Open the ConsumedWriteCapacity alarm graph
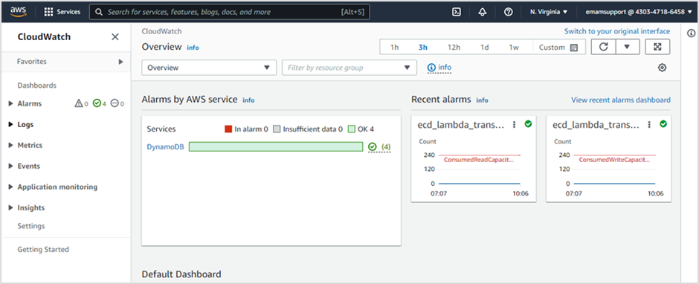 pos(608,167)
